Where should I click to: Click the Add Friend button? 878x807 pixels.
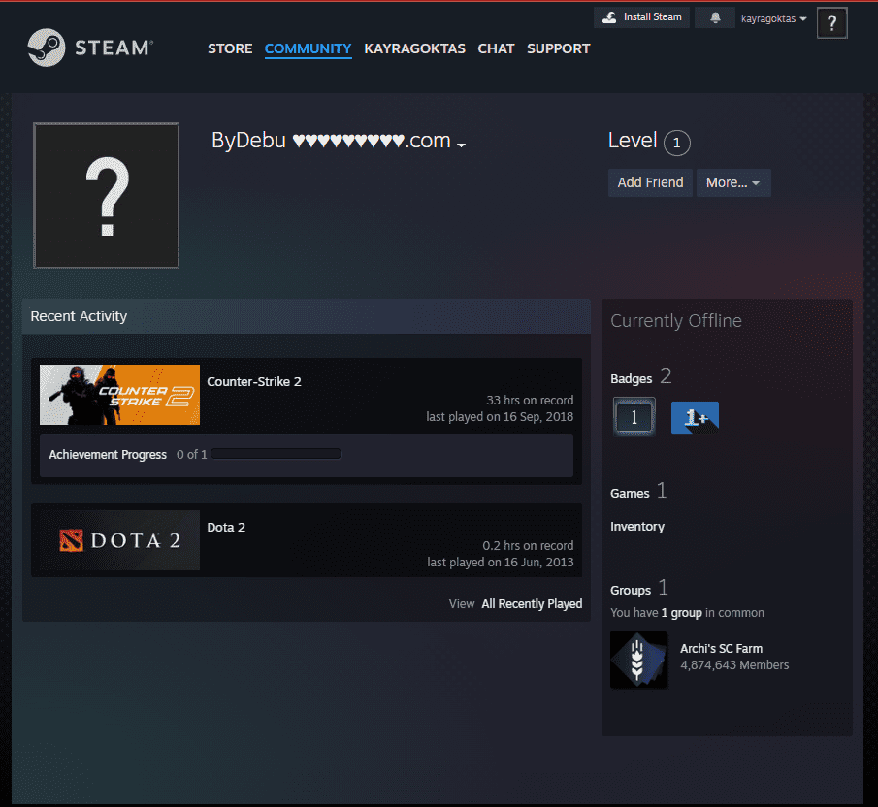(650, 182)
